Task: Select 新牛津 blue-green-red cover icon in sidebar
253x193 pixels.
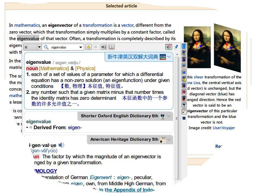Action: click(184, 66)
